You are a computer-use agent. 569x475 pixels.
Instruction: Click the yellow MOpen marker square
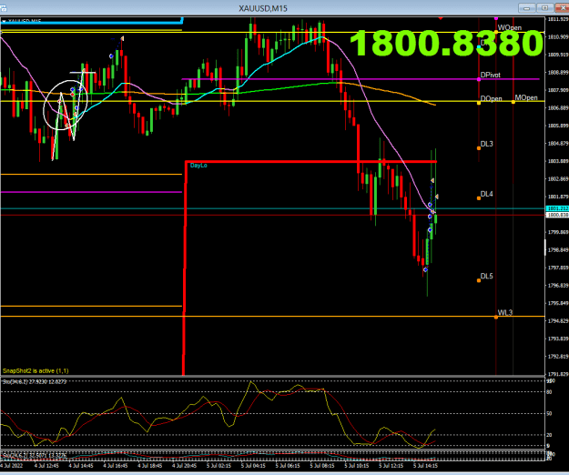[x=513, y=102]
